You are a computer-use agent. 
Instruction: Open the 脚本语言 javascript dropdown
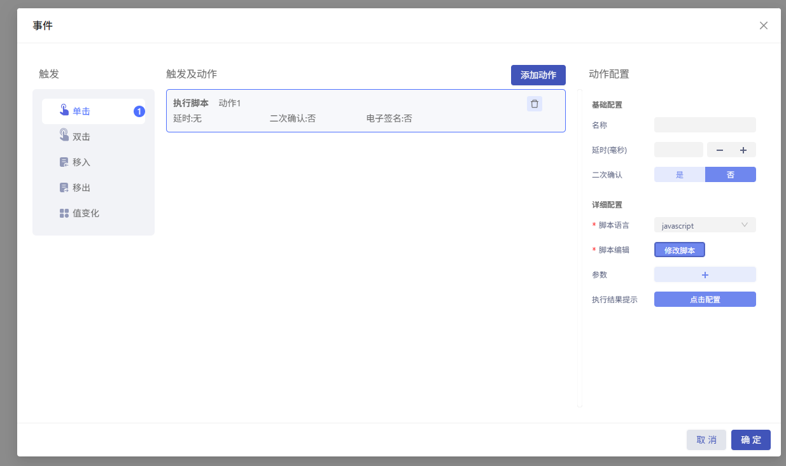pos(705,225)
